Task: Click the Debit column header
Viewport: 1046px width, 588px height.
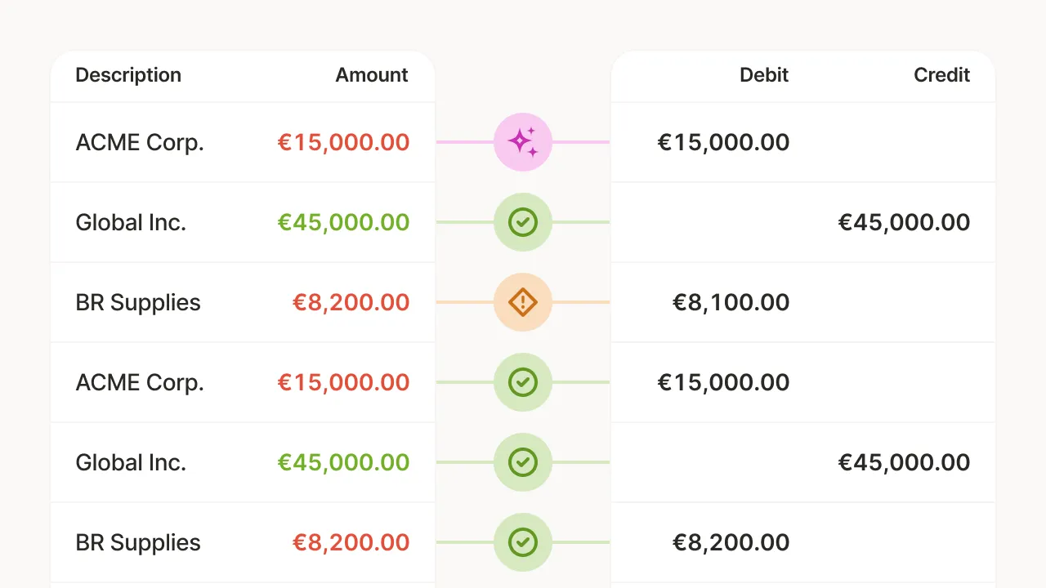Action: tap(764, 75)
